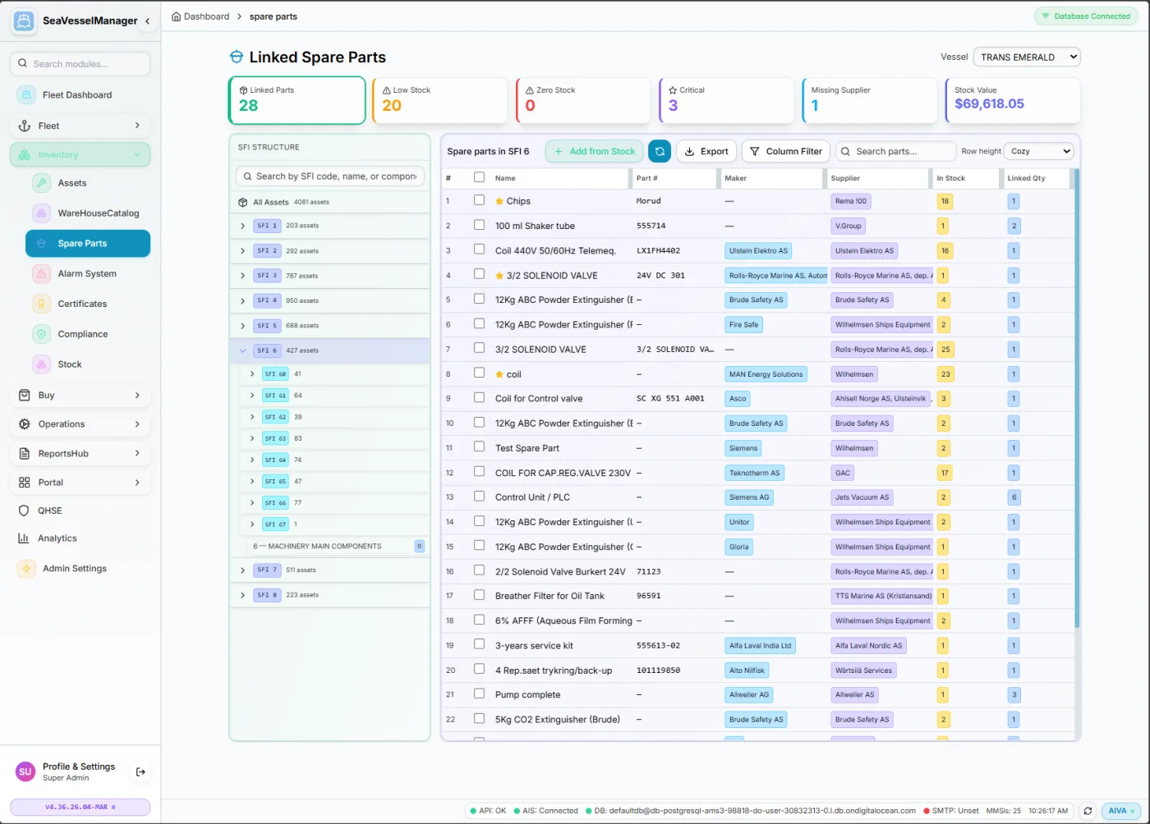The image size is (1150, 824).
Task: Open the Analytics module
Action: 57,538
